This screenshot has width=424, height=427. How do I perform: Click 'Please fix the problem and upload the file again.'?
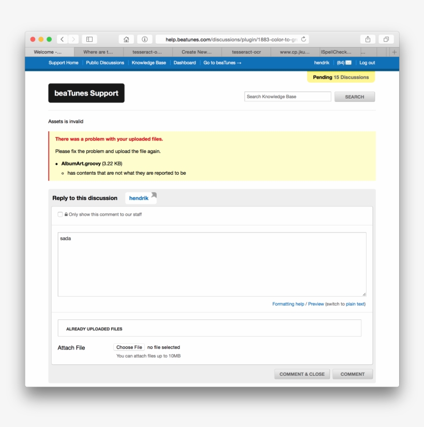pyautogui.click(x=108, y=151)
